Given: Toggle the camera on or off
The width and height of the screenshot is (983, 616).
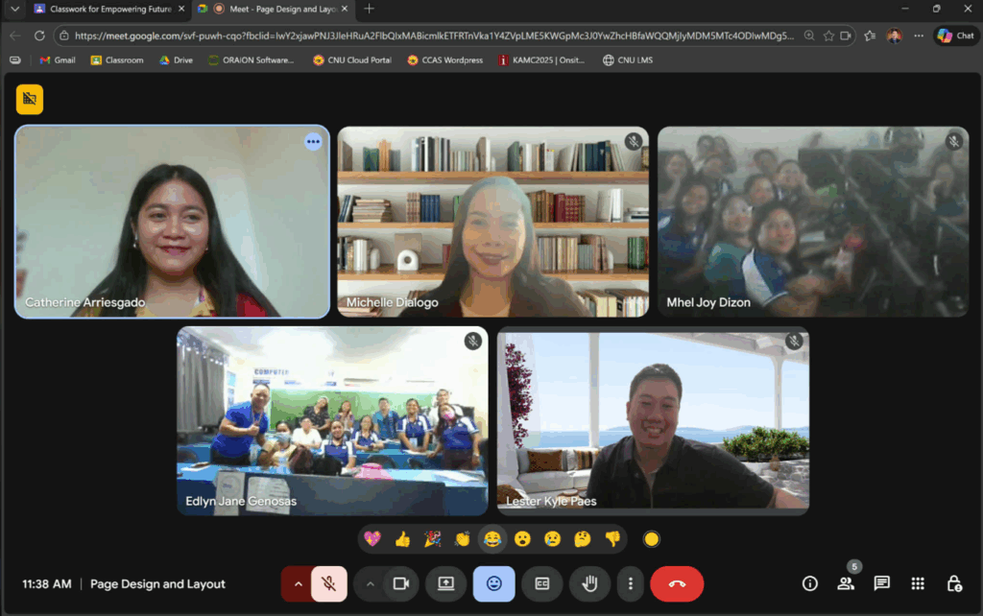Looking at the screenshot, I should tap(401, 583).
